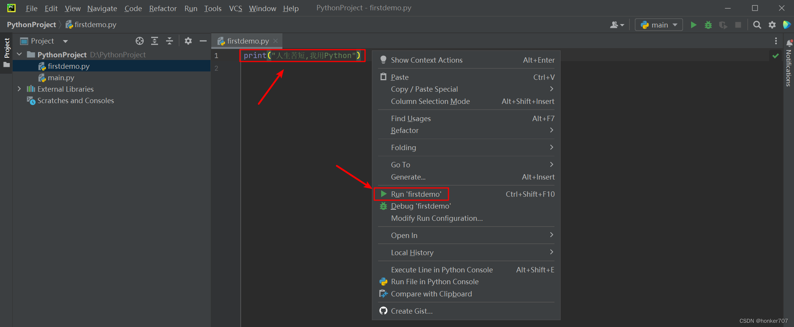
Task: Open Project view type dropdown arrow
Action: coord(65,41)
